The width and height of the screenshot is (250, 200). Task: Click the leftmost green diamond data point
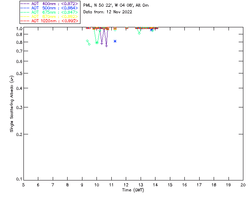click(x=87, y=41)
